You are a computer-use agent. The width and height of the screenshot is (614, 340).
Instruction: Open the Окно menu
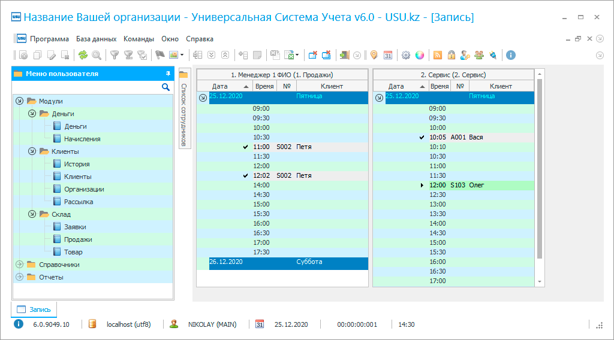tap(170, 39)
